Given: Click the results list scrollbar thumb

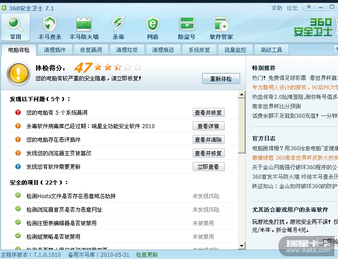Looking at the screenshot, I should click(x=241, y=125).
